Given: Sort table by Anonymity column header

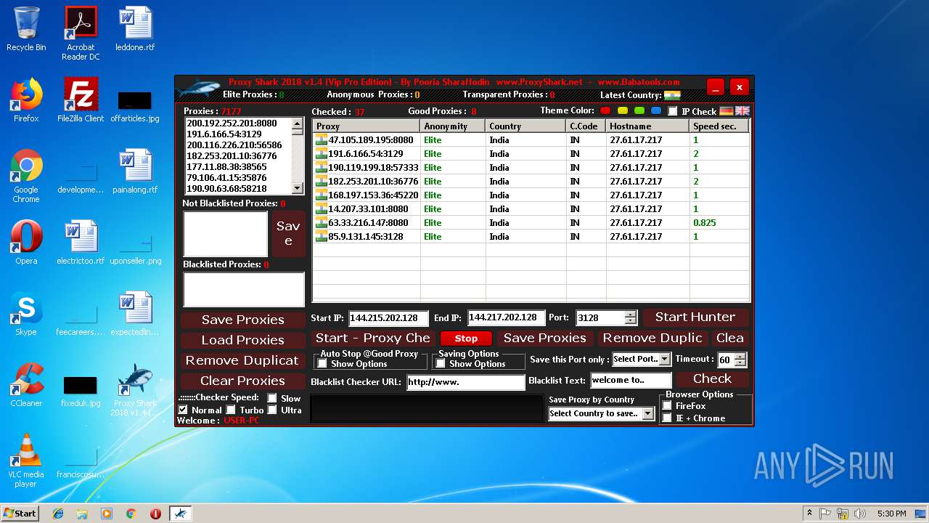Looking at the screenshot, I should click(x=453, y=126).
